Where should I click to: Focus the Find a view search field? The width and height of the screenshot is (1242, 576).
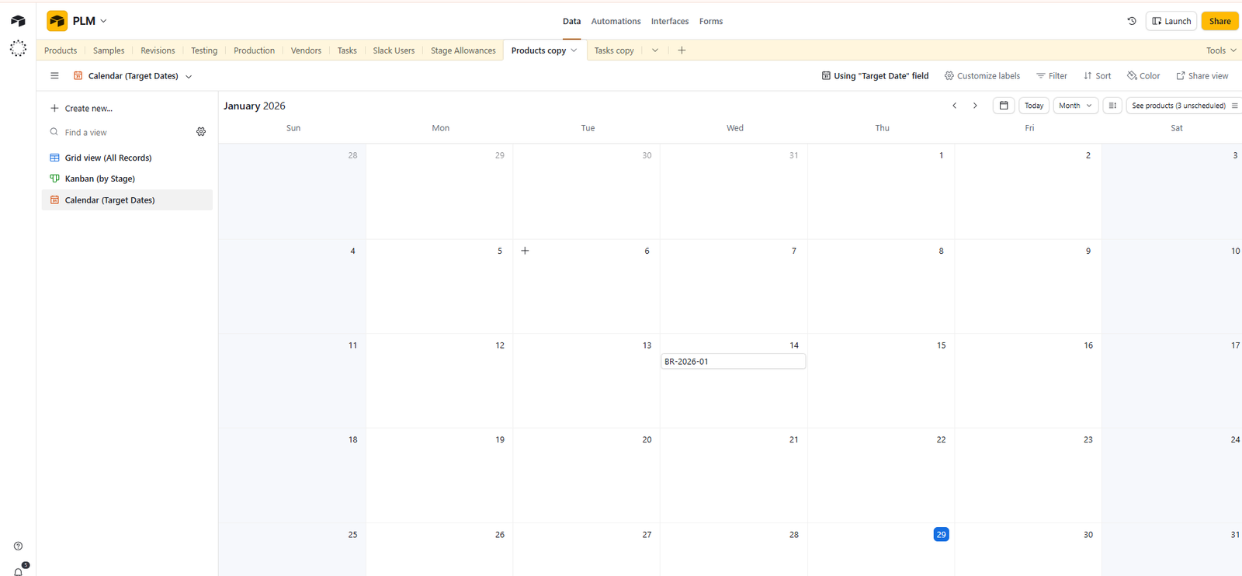(x=116, y=132)
